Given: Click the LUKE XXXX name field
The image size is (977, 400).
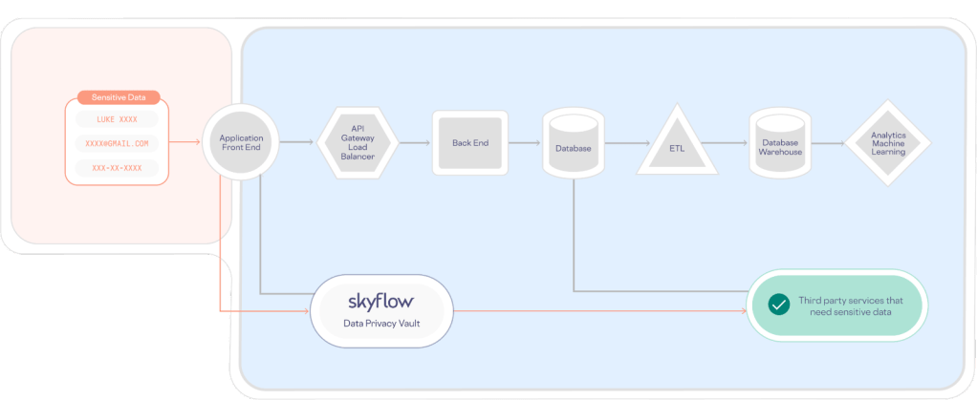Looking at the screenshot, I should tap(118, 120).
